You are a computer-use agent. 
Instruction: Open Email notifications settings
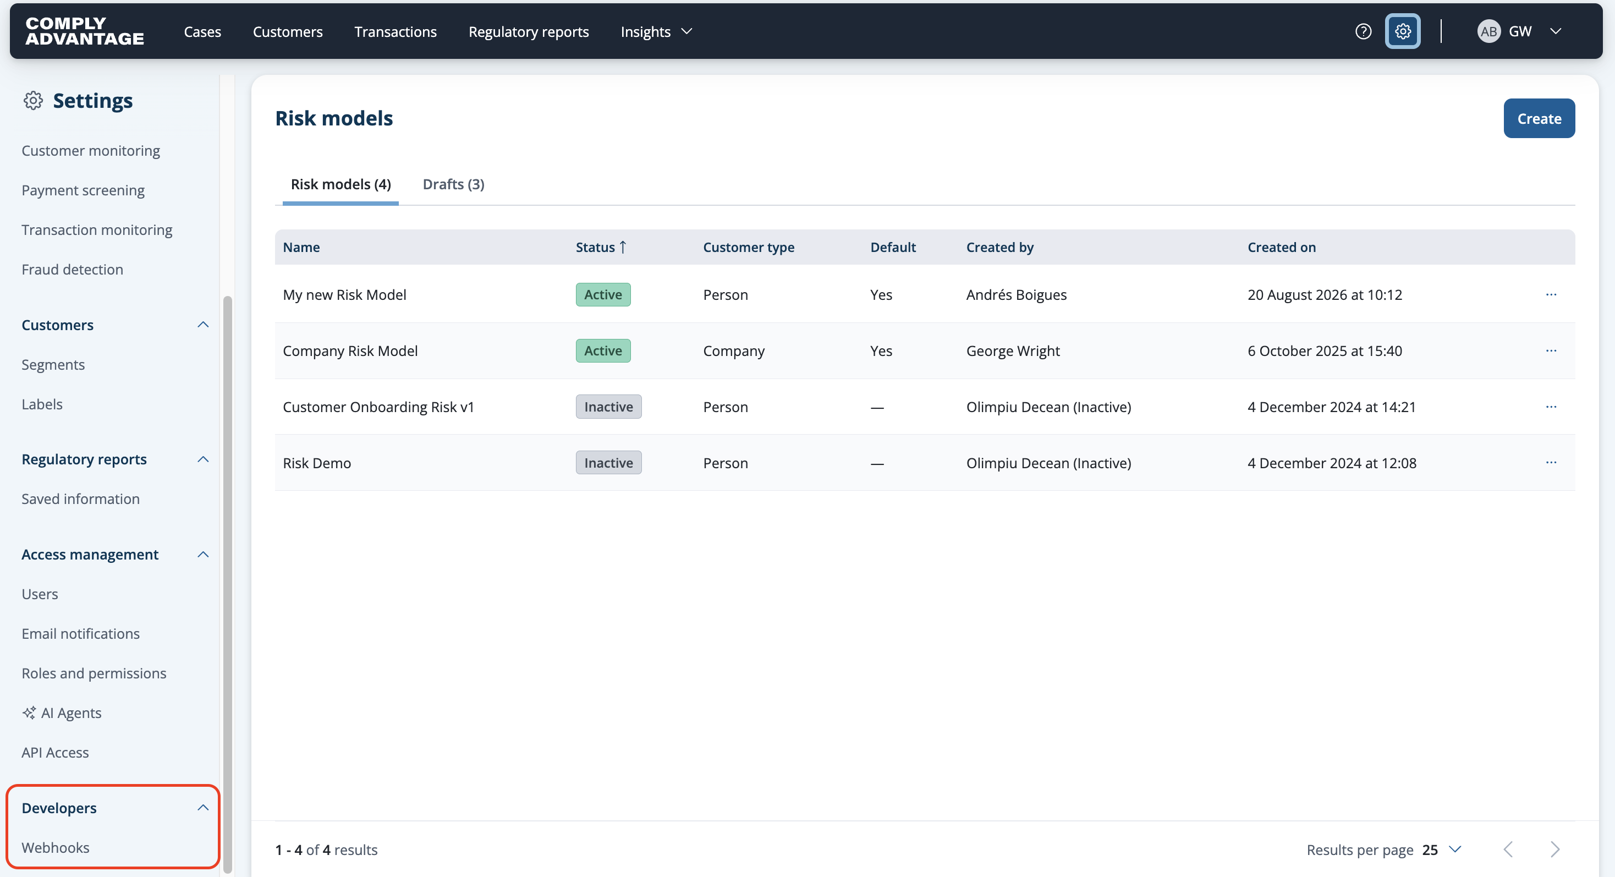[81, 633]
